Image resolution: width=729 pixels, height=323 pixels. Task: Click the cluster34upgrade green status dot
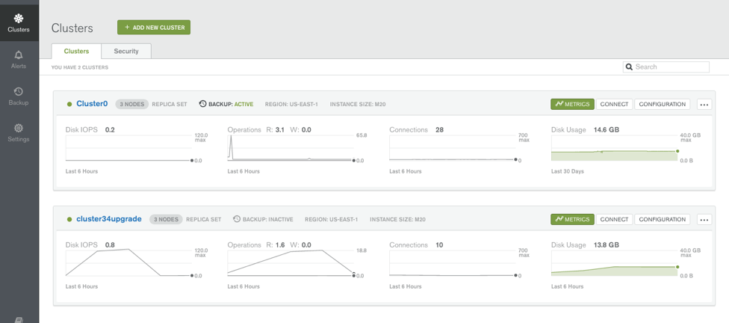click(69, 219)
